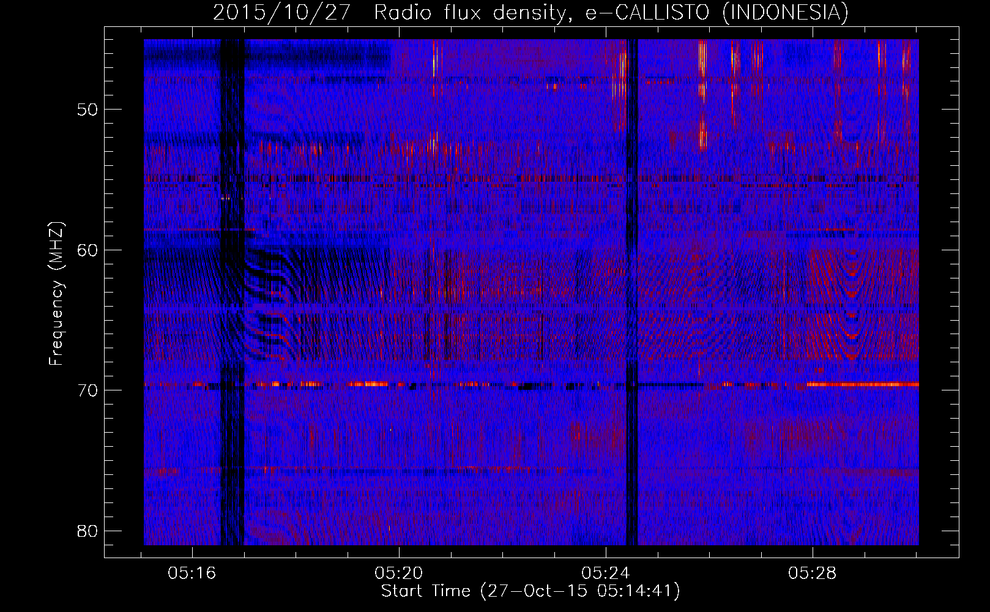Click the plot title mentioning e-CALLISTO (INDONESIA)

(530, 12)
